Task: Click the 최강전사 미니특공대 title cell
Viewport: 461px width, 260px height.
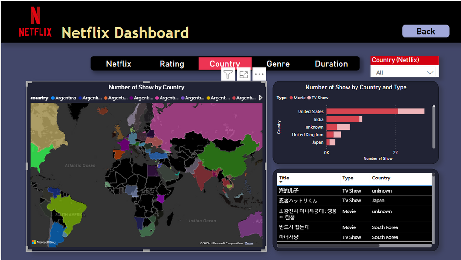Action: coord(307,214)
